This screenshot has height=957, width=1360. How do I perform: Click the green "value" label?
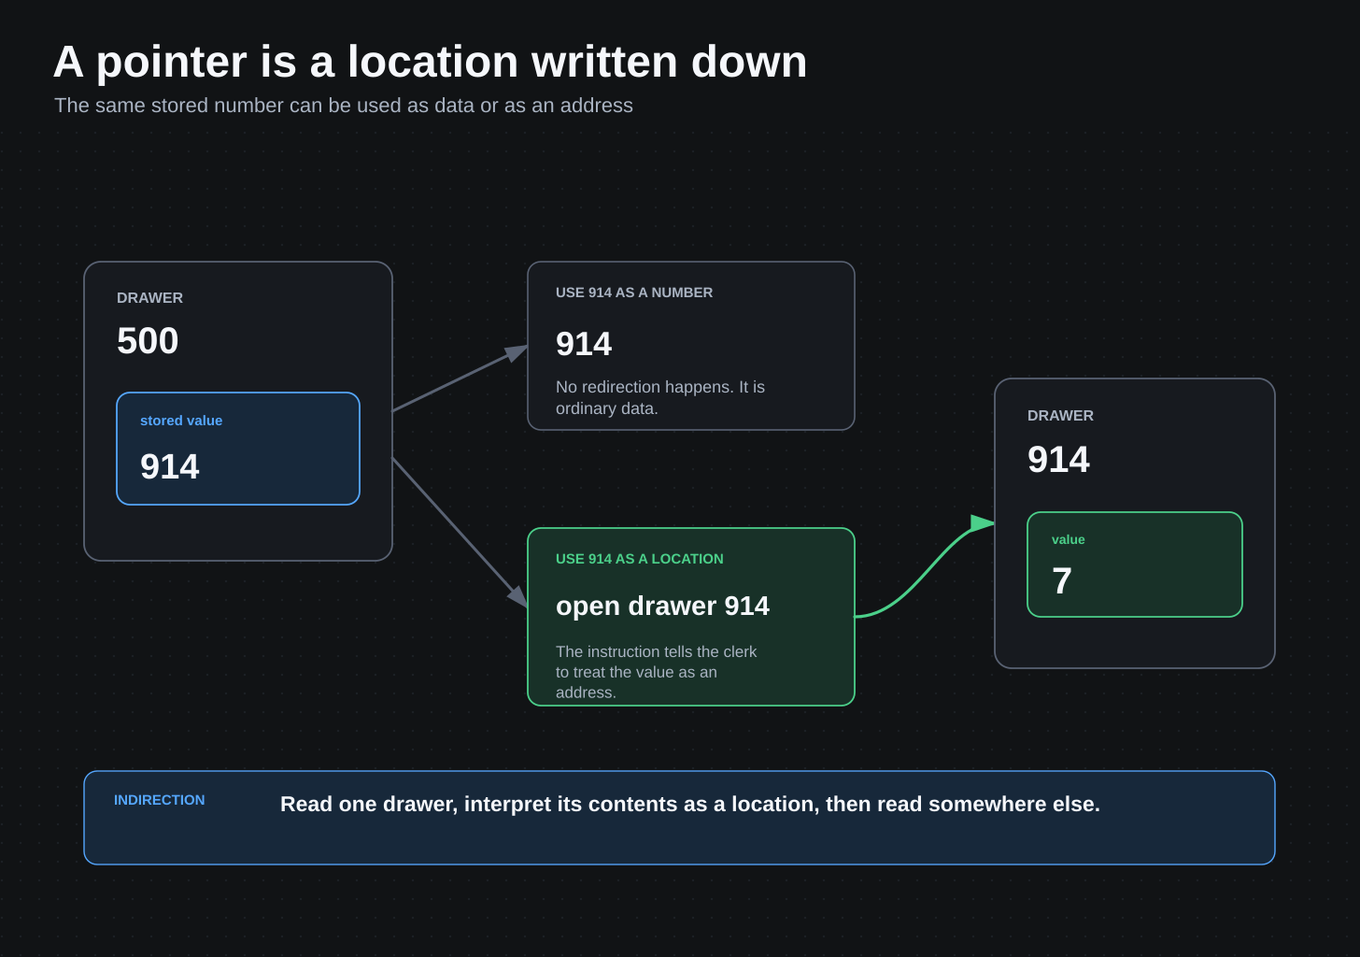click(x=1069, y=539)
